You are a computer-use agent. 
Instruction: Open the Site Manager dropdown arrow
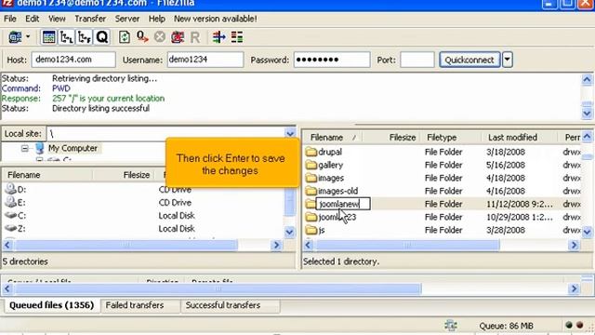click(28, 37)
